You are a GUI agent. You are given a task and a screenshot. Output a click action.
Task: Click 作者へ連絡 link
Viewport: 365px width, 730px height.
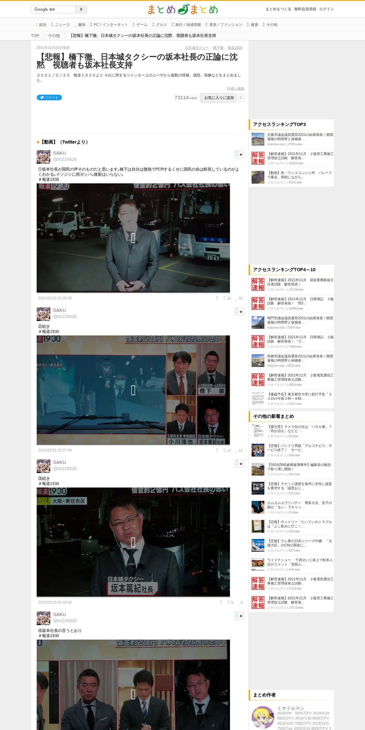click(x=235, y=88)
